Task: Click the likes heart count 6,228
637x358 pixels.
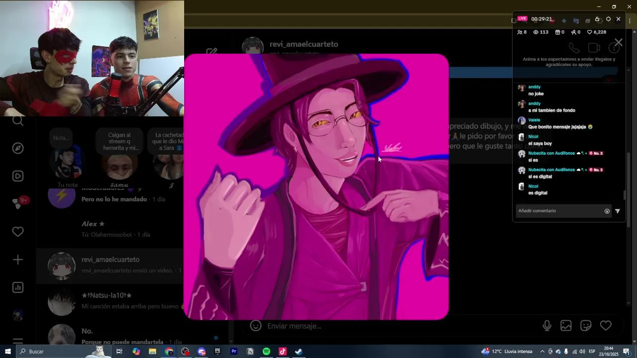Action: tap(597, 32)
